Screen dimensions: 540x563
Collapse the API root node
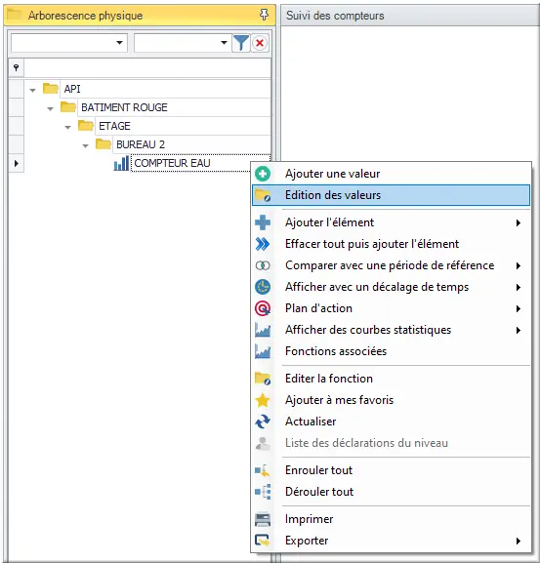(x=32, y=90)
